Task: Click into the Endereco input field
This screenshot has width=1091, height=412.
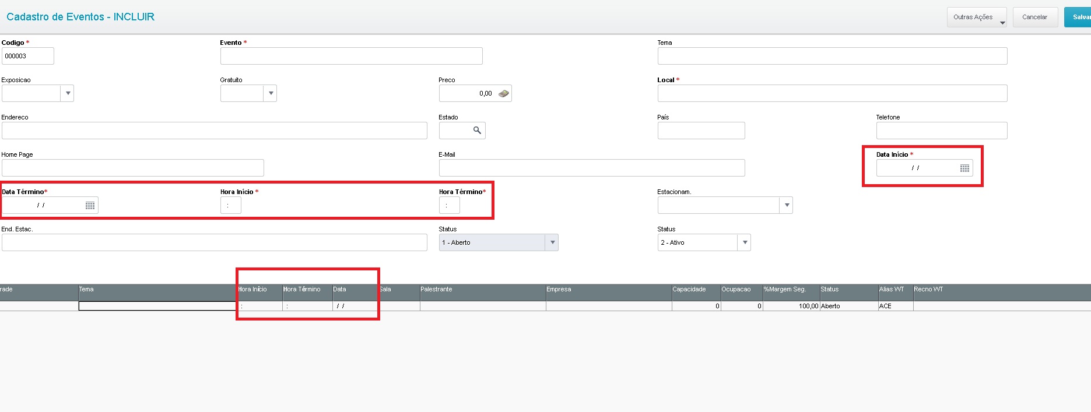Action: pyautogui.click(x=215, y=131)
